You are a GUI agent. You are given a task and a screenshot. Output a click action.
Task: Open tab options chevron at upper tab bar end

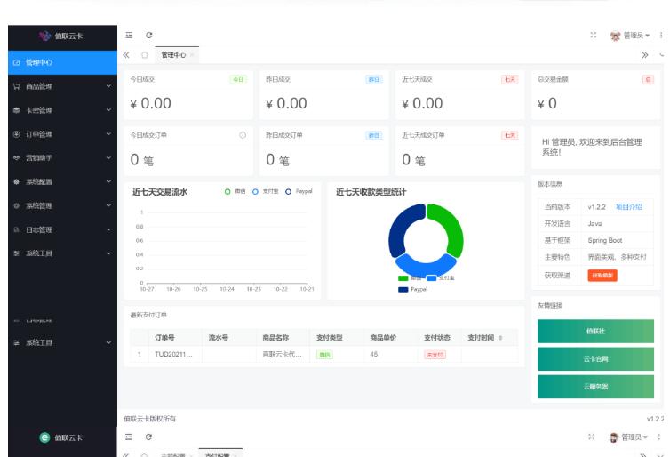pos(662,55)
